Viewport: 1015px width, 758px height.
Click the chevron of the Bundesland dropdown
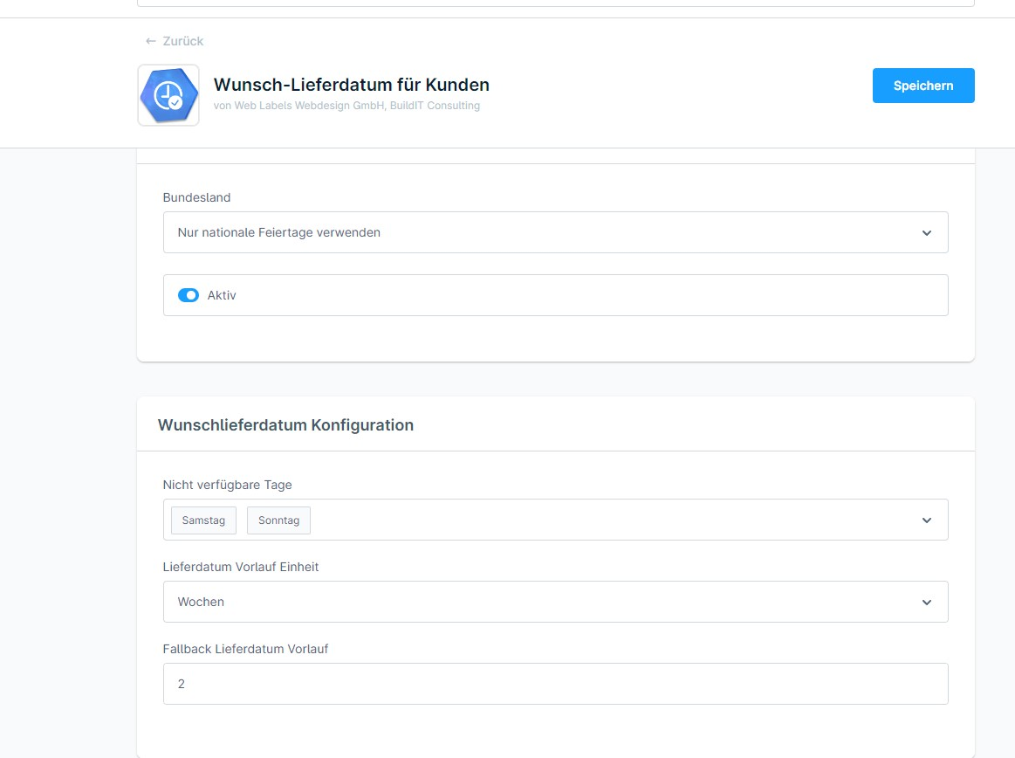927,232
